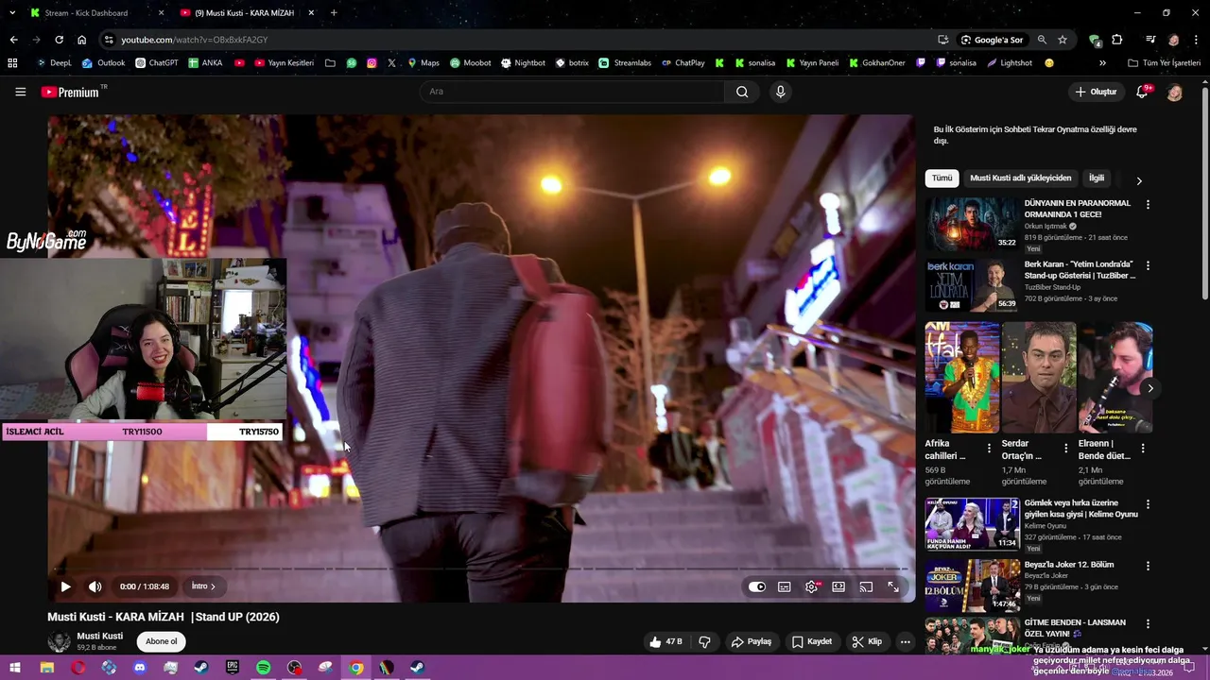
Task: Open the Streamlabs bookmark
Action: tap(625, 63)
